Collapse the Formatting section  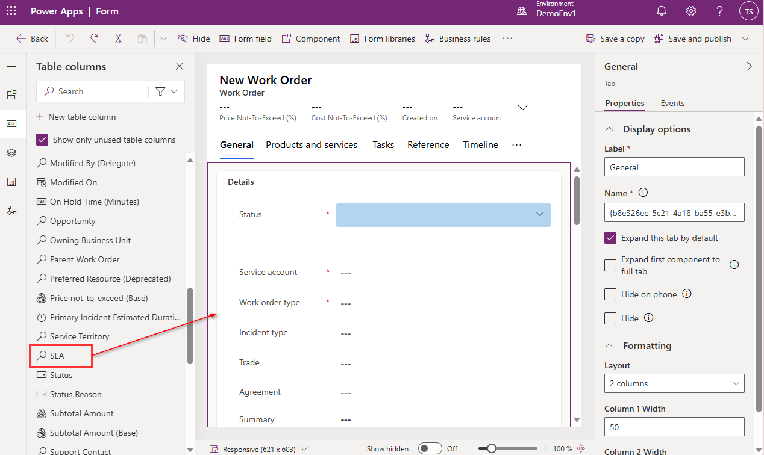tap(610, 345)
